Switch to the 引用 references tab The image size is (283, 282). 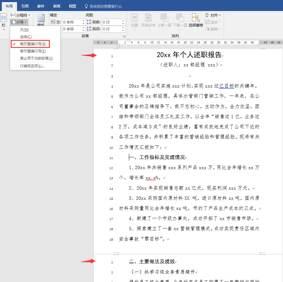point(25,6)
